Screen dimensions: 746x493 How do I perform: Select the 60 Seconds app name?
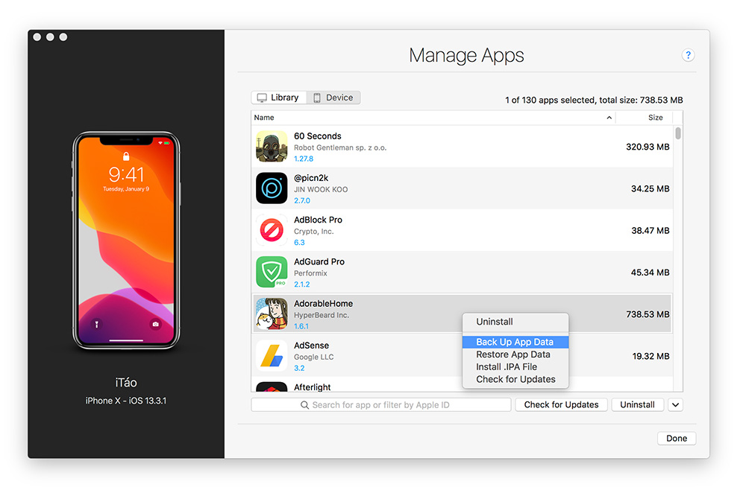[x=317, y=136]
